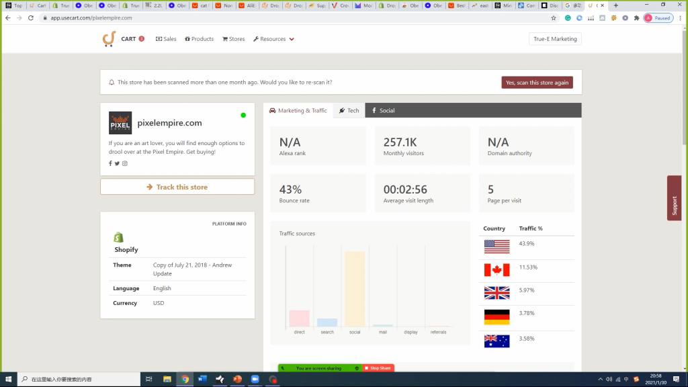This screenshot has height=387, width=688.
Task: Click Yes, scan this store again
Action: click(x=538, y=82)
